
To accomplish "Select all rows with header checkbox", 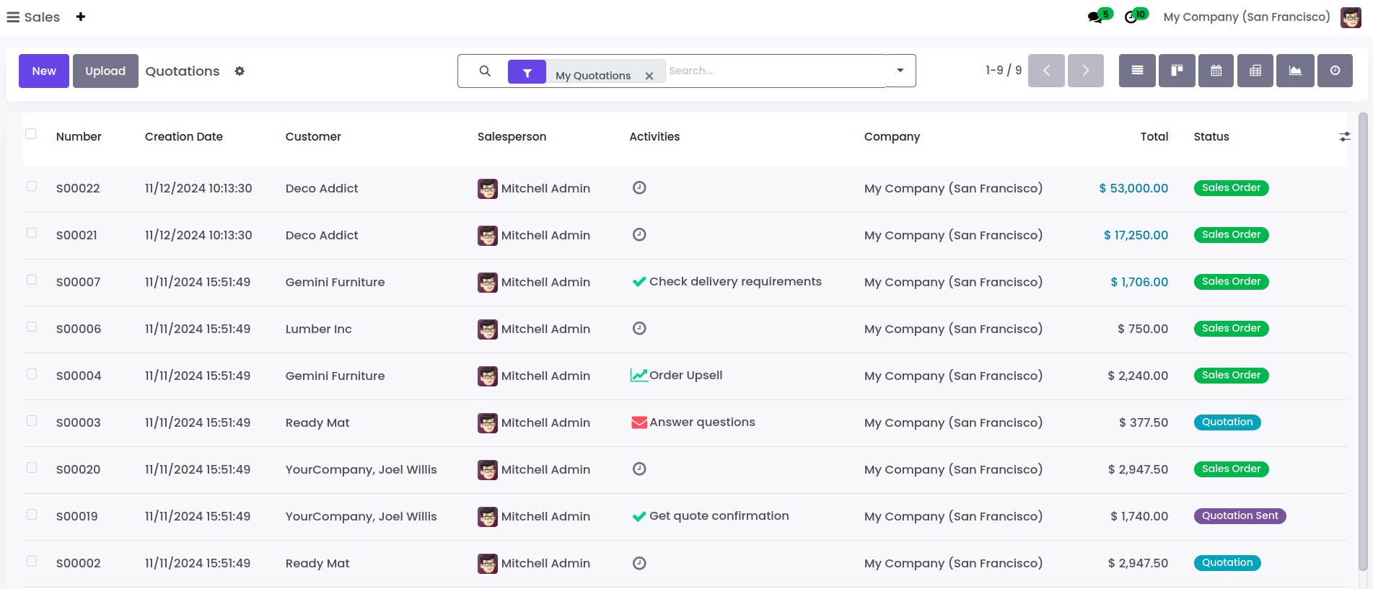I will tap(30, 133).
